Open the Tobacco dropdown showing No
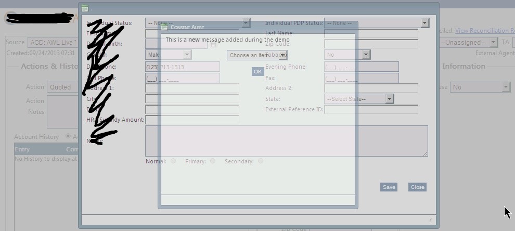 [347, 55]
